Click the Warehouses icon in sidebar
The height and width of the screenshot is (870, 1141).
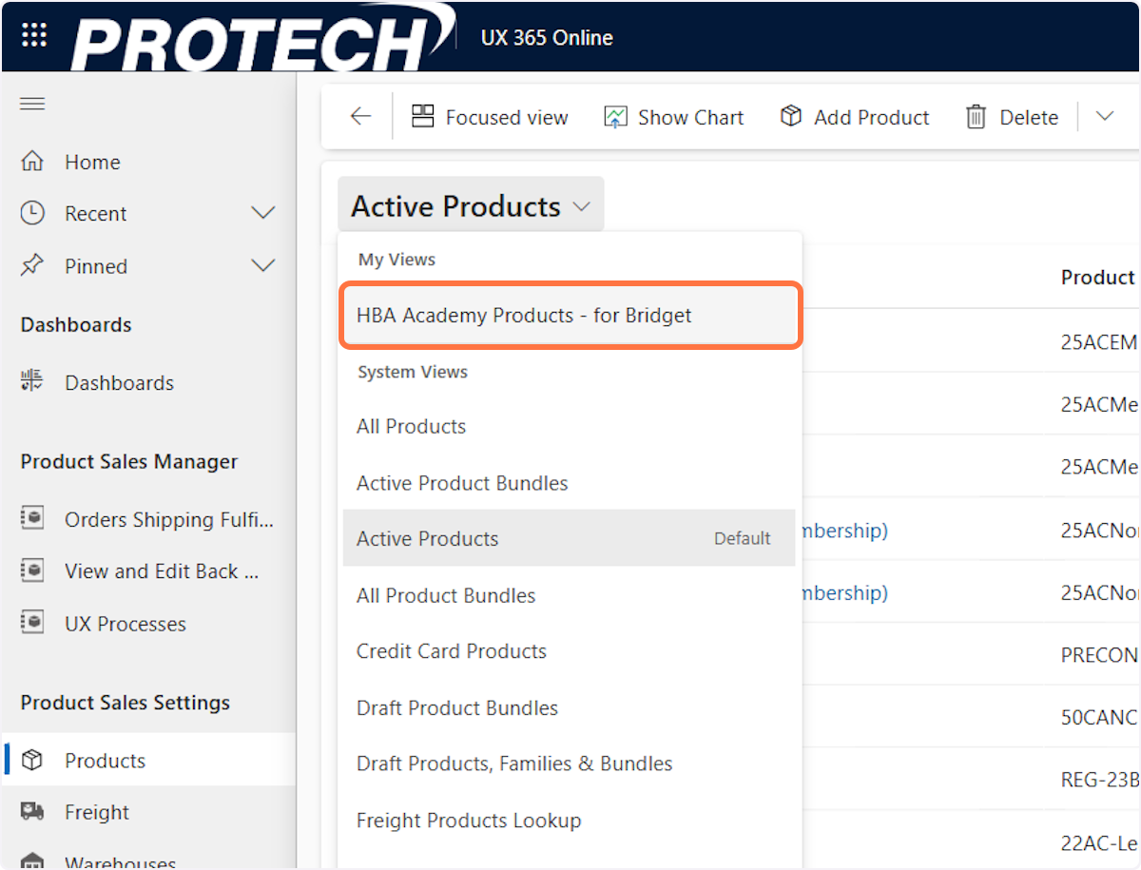32,862
